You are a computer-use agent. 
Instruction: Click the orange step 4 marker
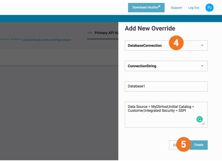point(176,43)
